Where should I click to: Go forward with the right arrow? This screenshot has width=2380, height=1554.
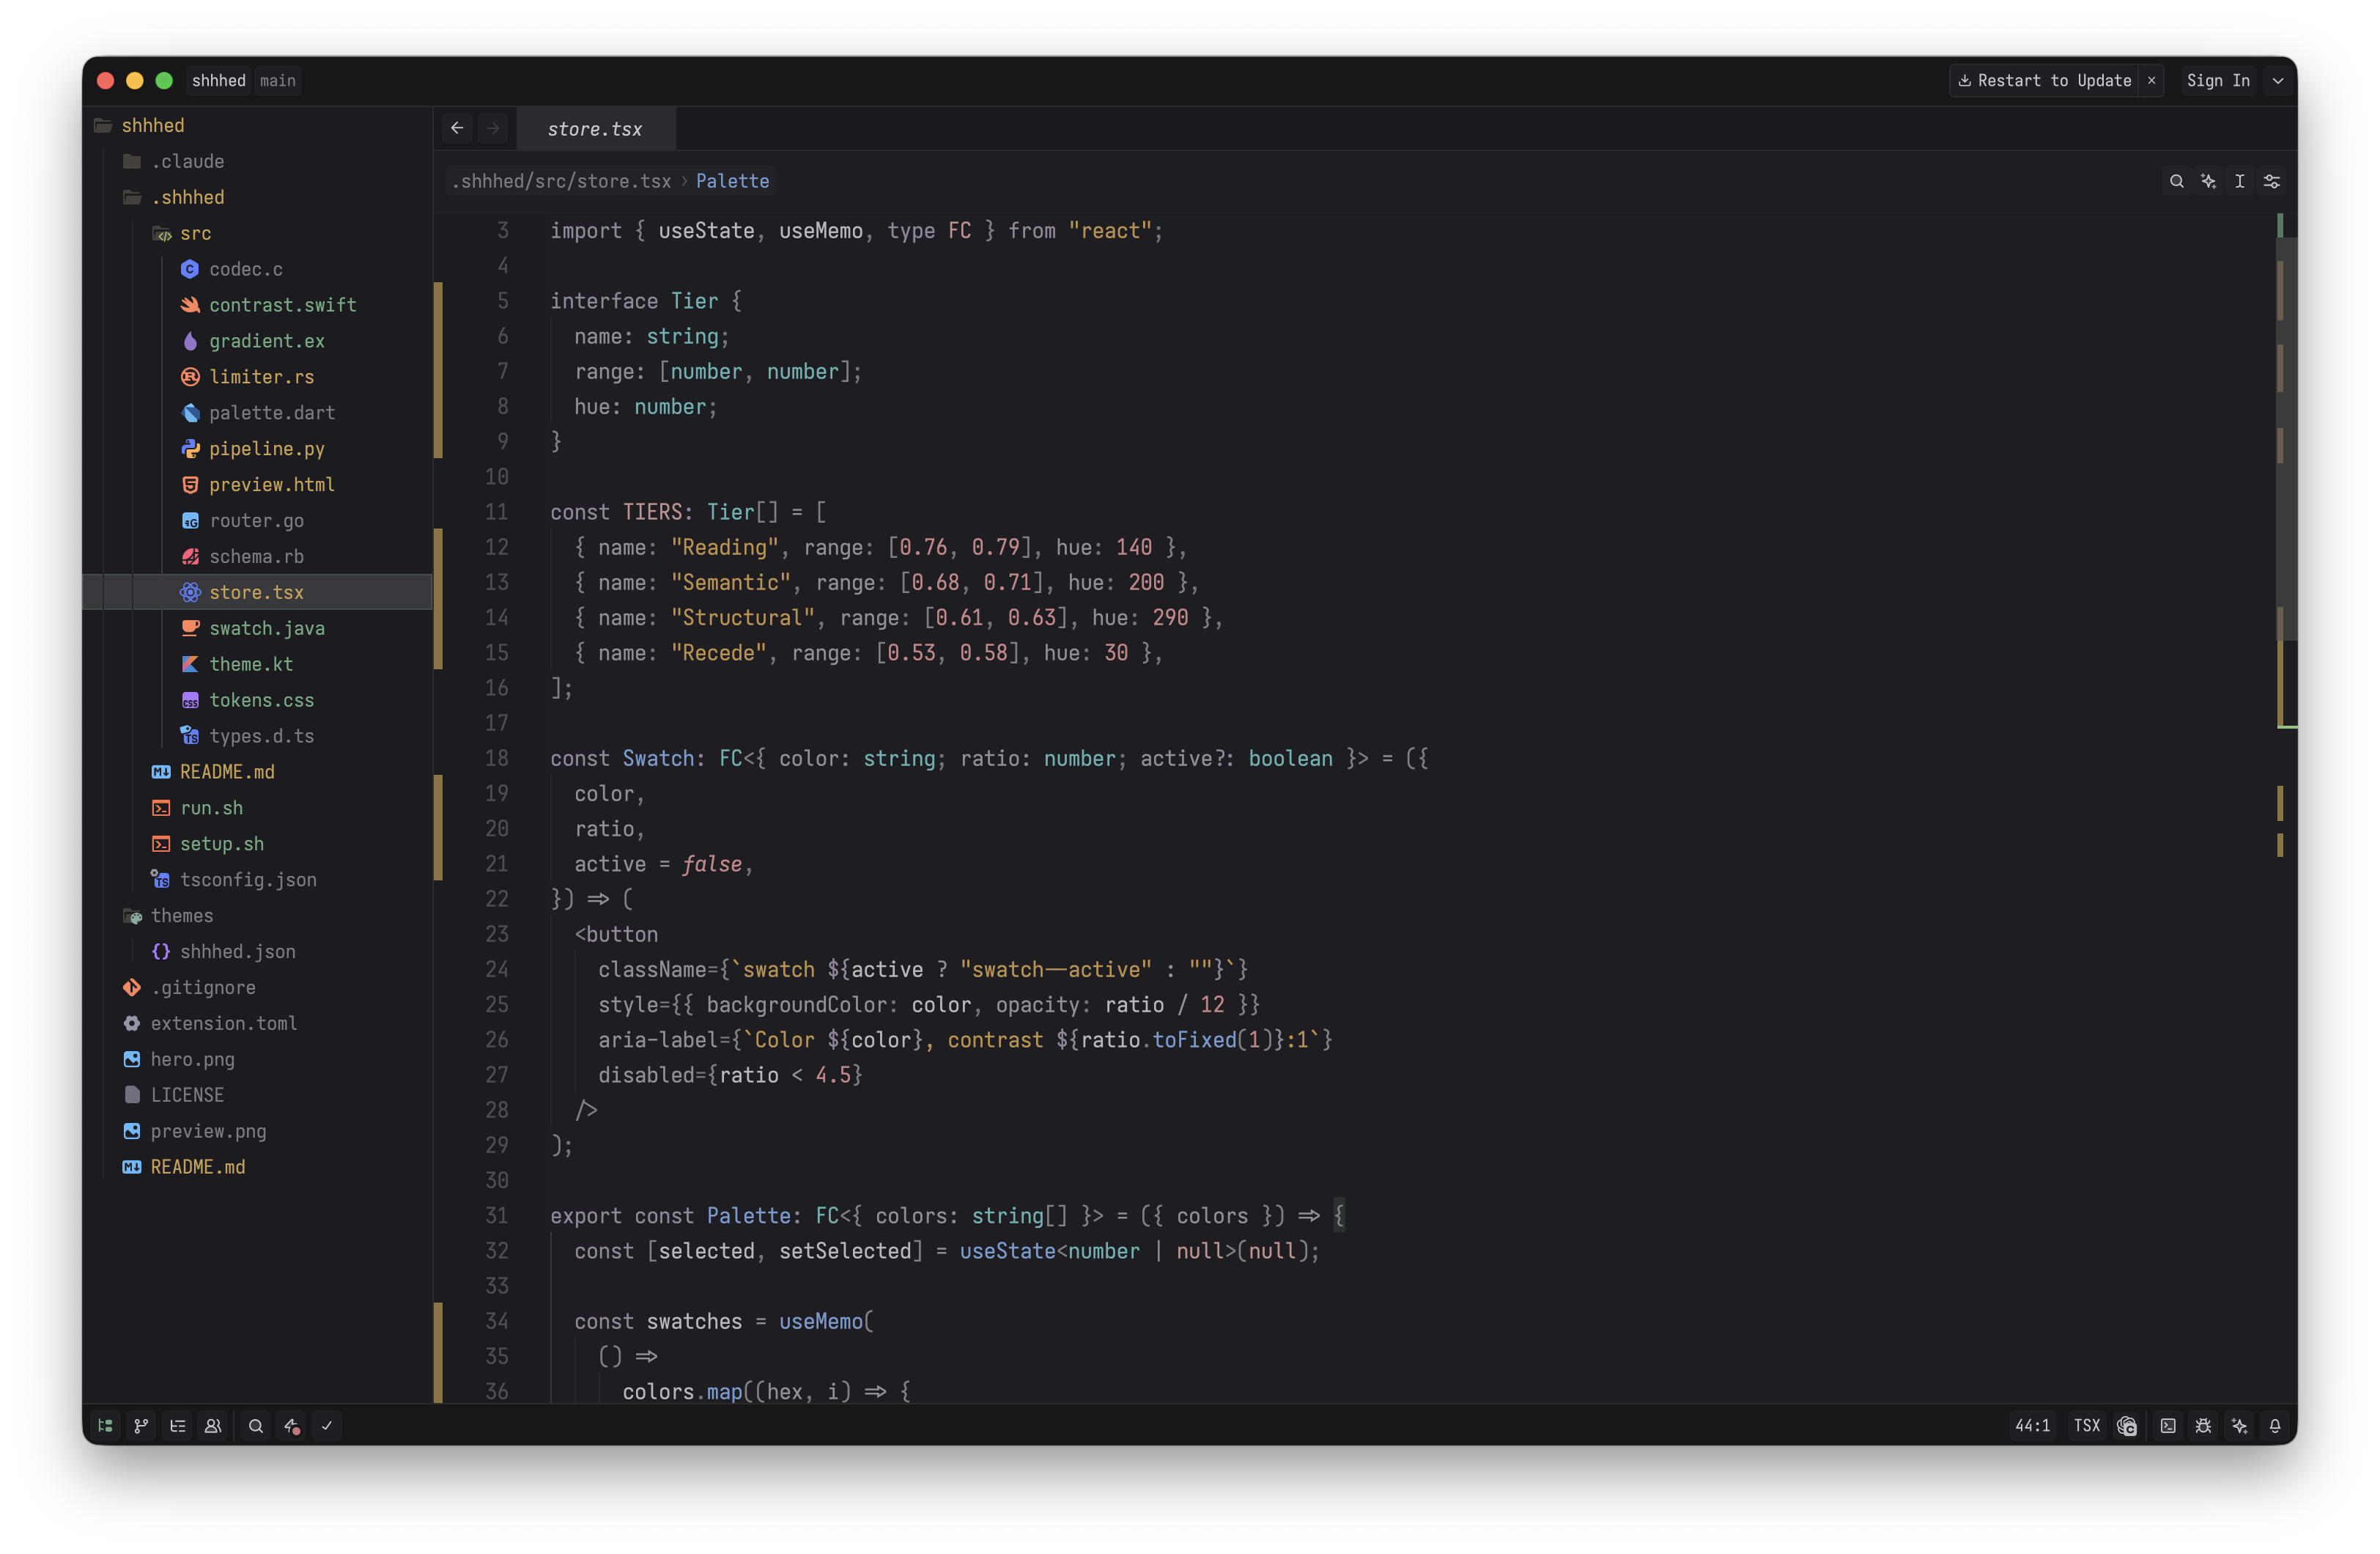tap(493, 128)
